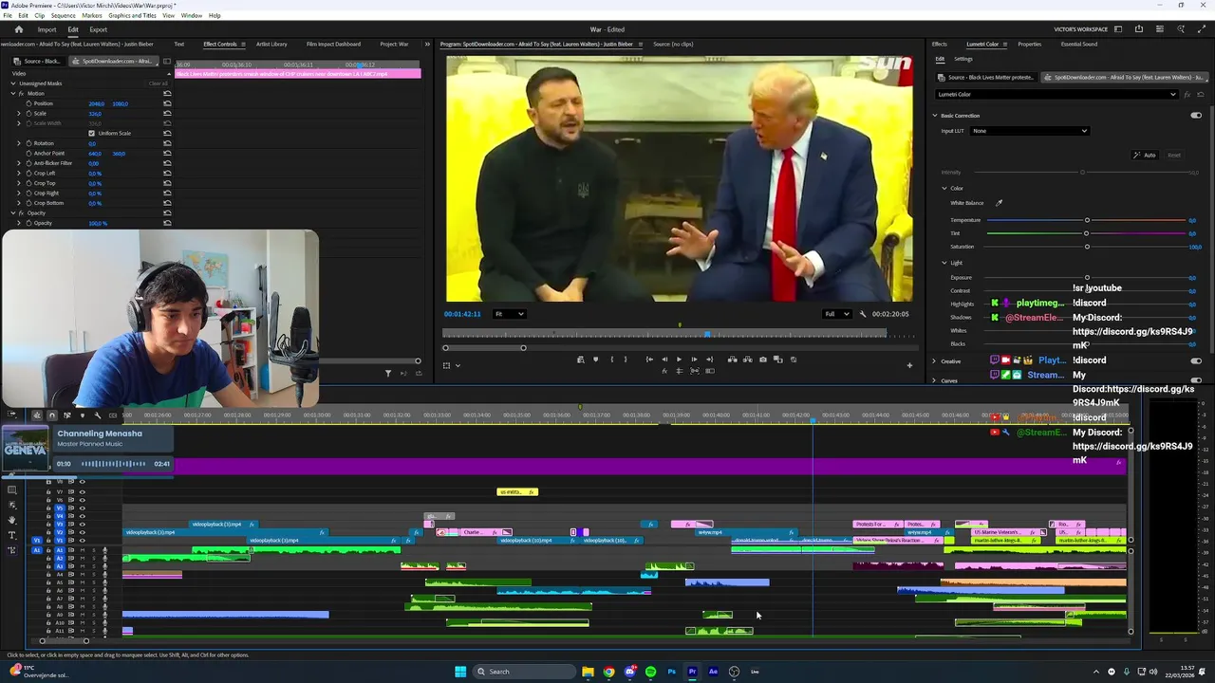Go to Out point in Program Monitor
The height and width of the screenshot is (683, 1215).
[709, 360]
